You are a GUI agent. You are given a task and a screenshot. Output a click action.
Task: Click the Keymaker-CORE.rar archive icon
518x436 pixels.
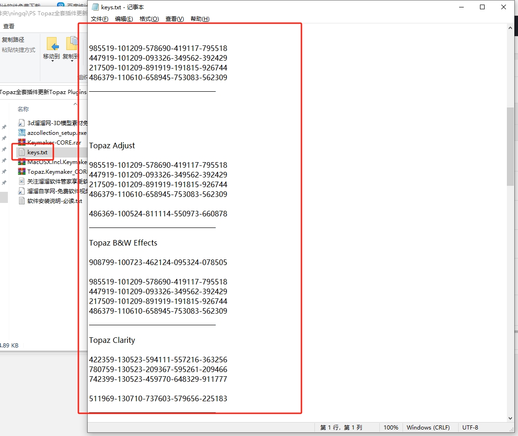[22, 143]
